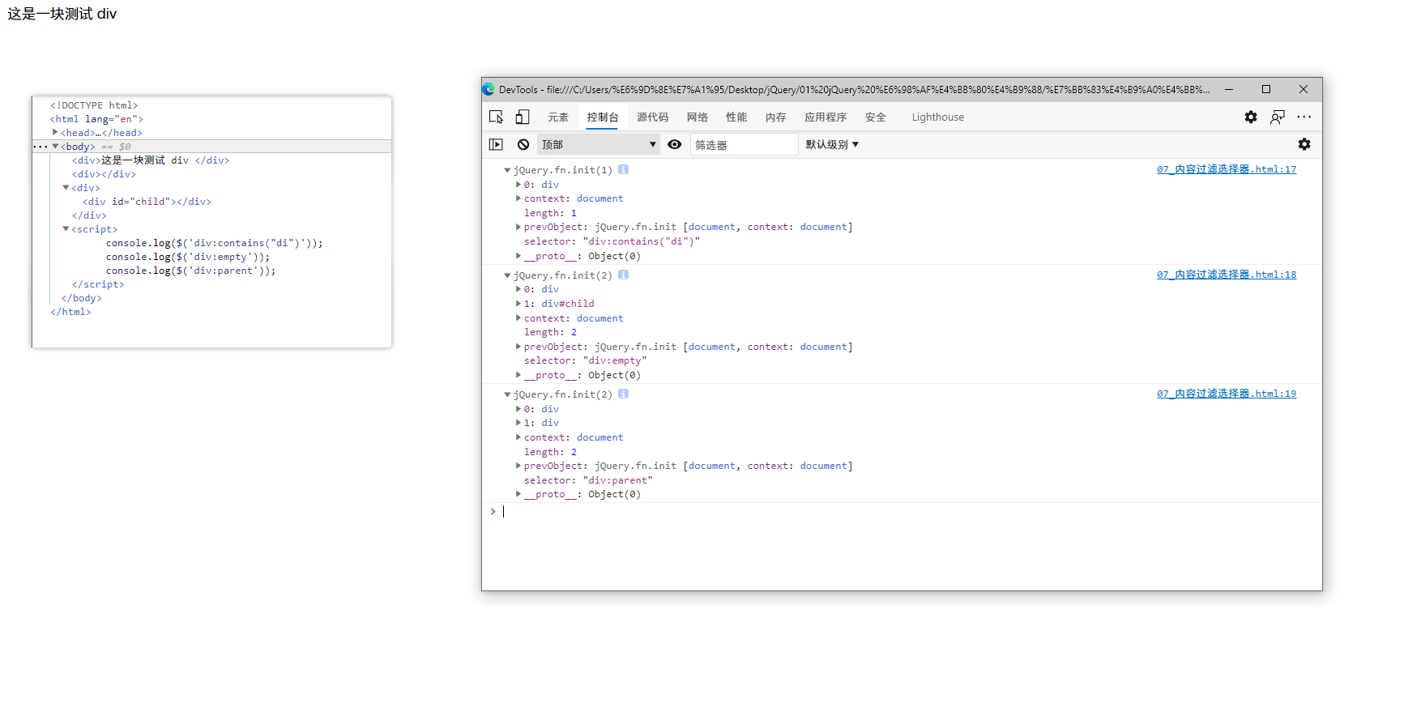The height and width of the screenshot is (716, 1408).
Task: Click selector "div:parent" value text
Action: [x=617, y=480]
